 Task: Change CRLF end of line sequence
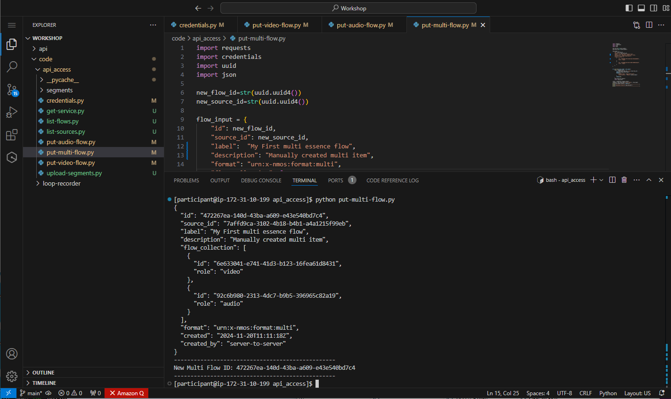[x=586, y=393]
